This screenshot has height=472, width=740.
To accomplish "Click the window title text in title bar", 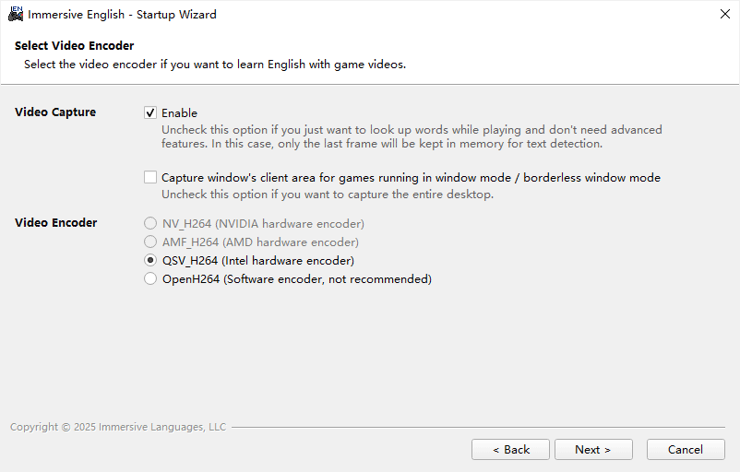I will tap(123, 15).
